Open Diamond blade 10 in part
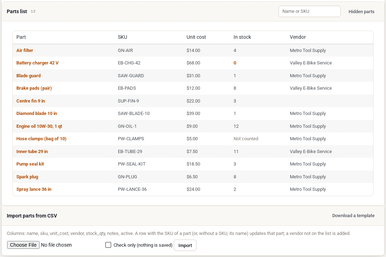This screenshot has width=386, height=257. click(x=37, y=113)
